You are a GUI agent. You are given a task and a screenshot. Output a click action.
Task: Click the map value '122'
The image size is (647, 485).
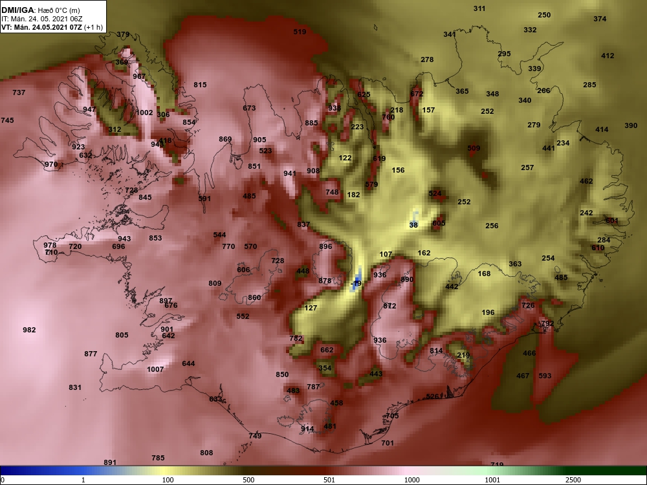click(x=345, y=158)
